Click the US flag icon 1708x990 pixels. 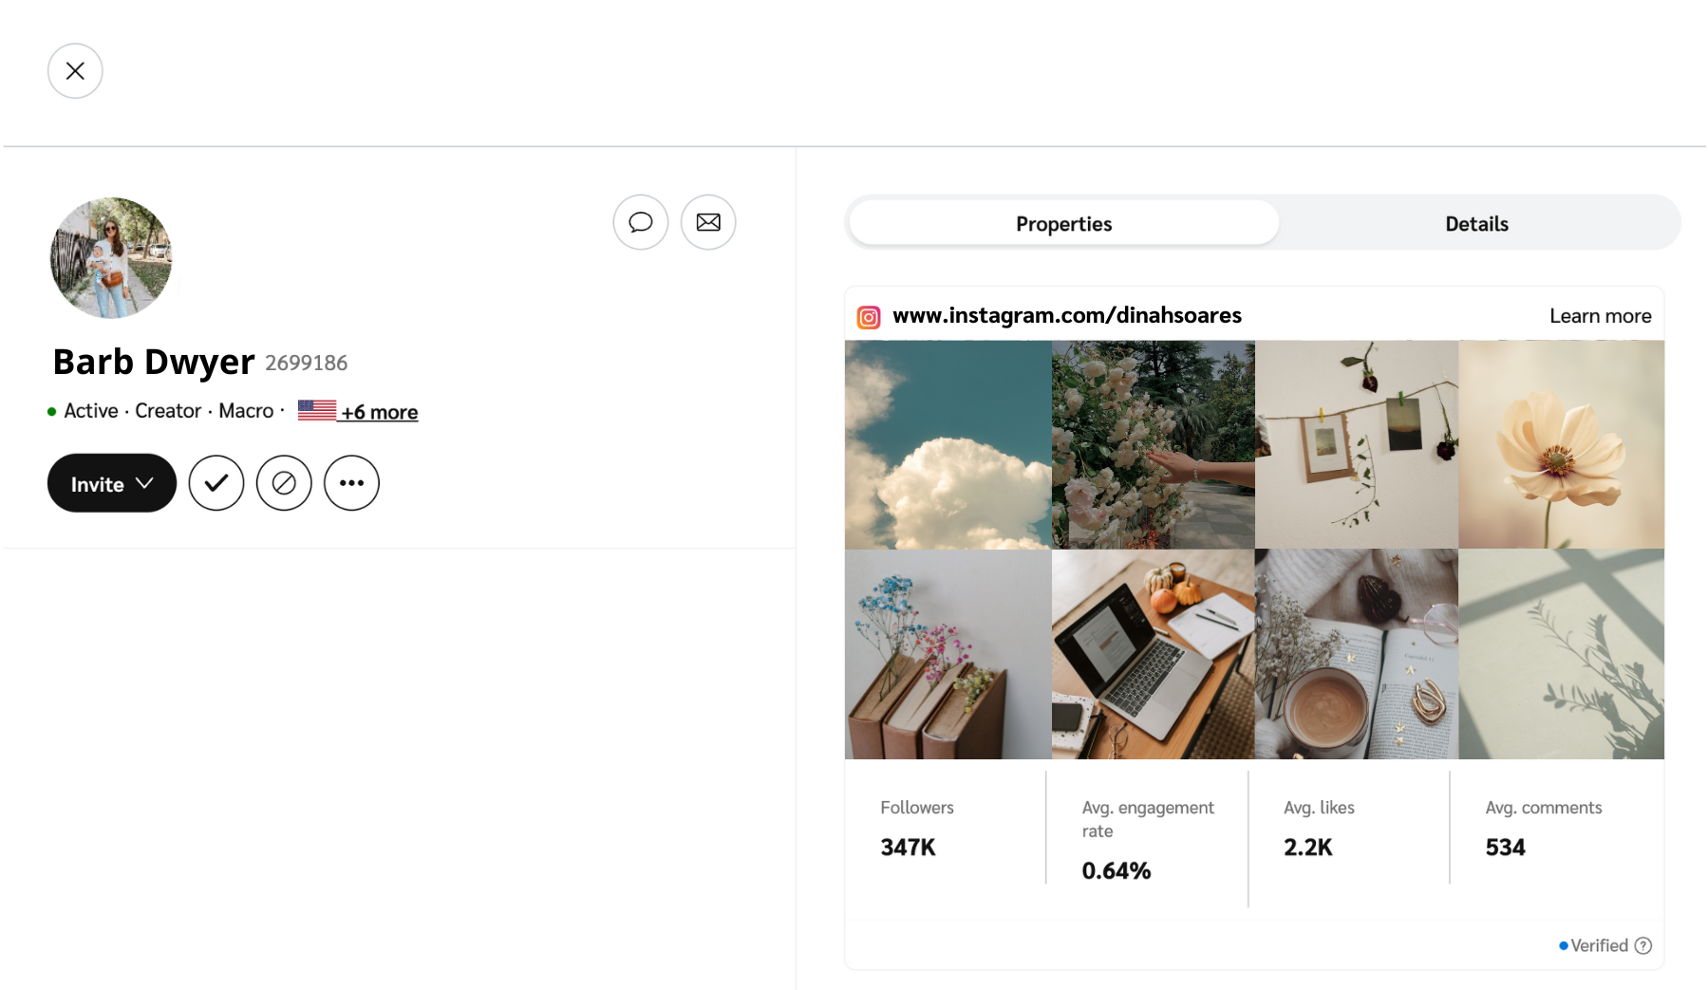pos(317,410)
